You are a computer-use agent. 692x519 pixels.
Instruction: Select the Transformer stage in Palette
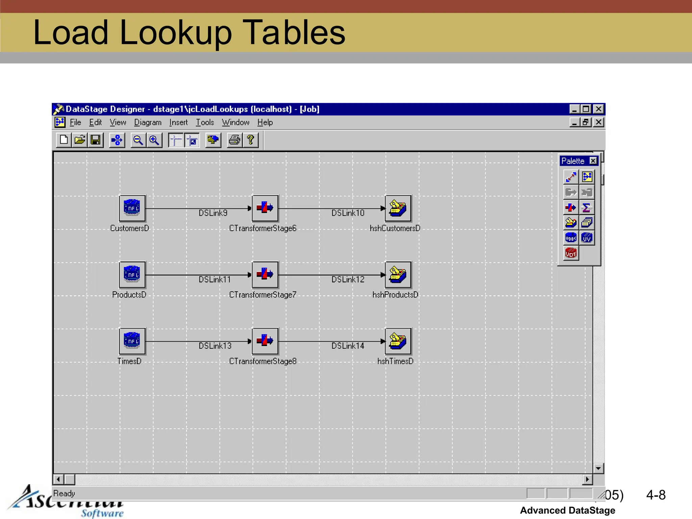(x=571, y=207)
